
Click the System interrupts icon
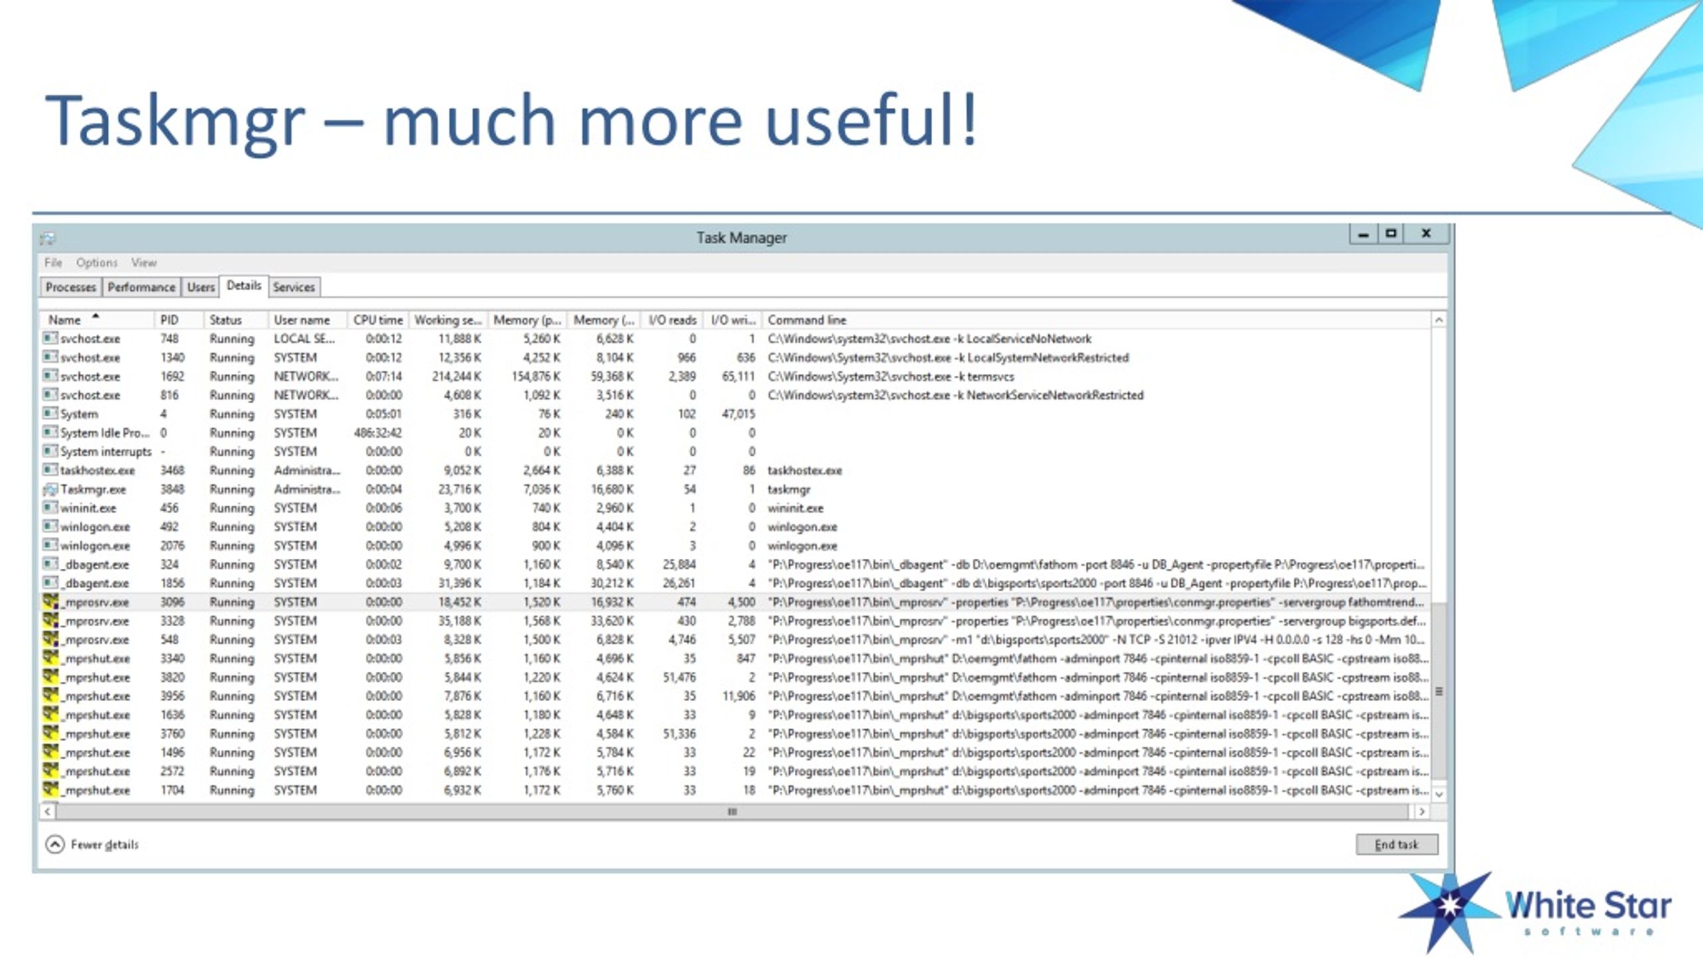pos(51,451)
